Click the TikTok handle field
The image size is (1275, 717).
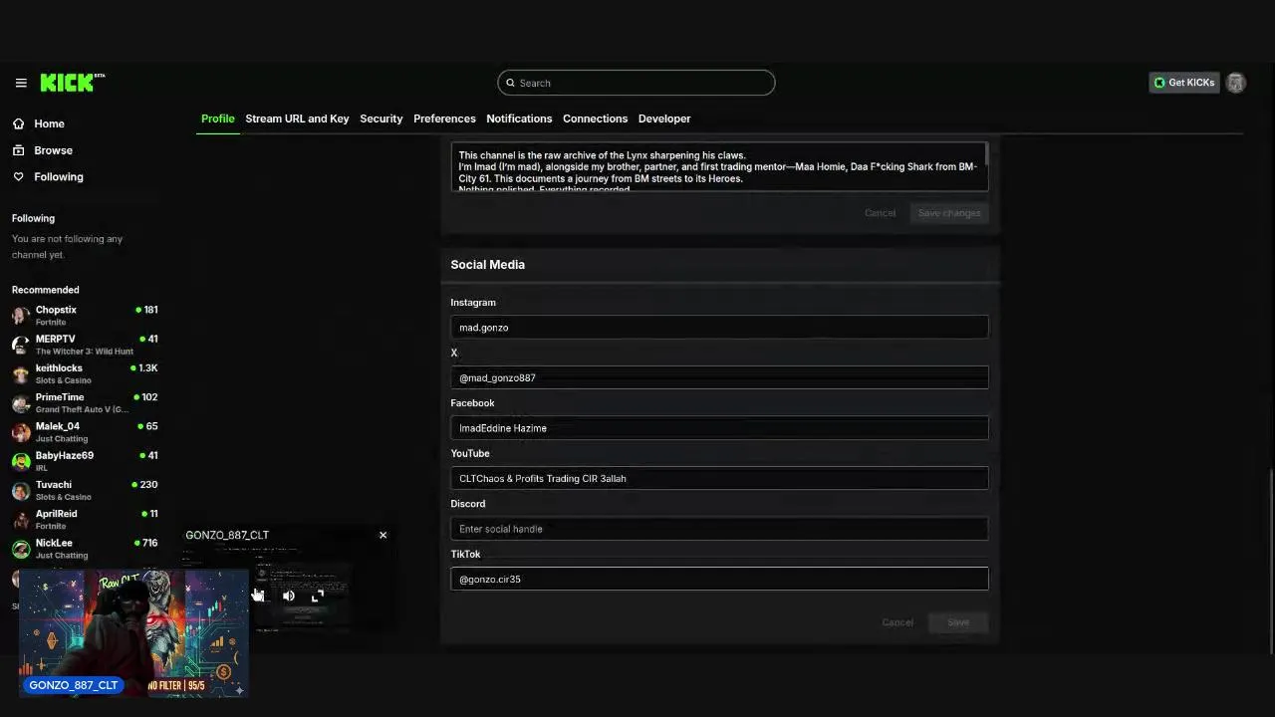[719, 579]
